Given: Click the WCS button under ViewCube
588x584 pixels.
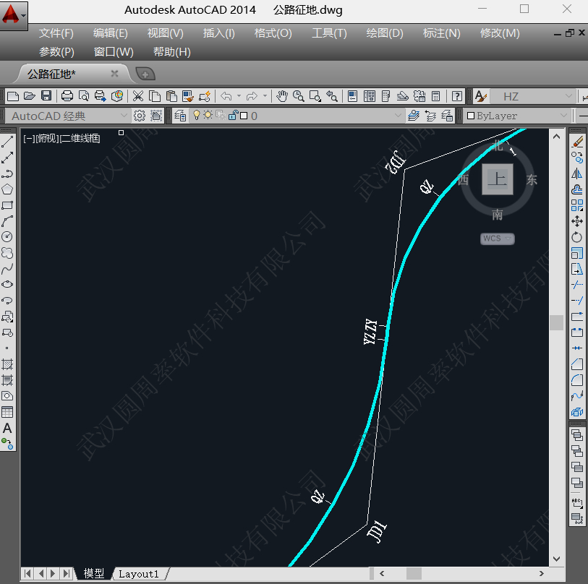Looking at the screenshot, I should (x=498, y=239).
